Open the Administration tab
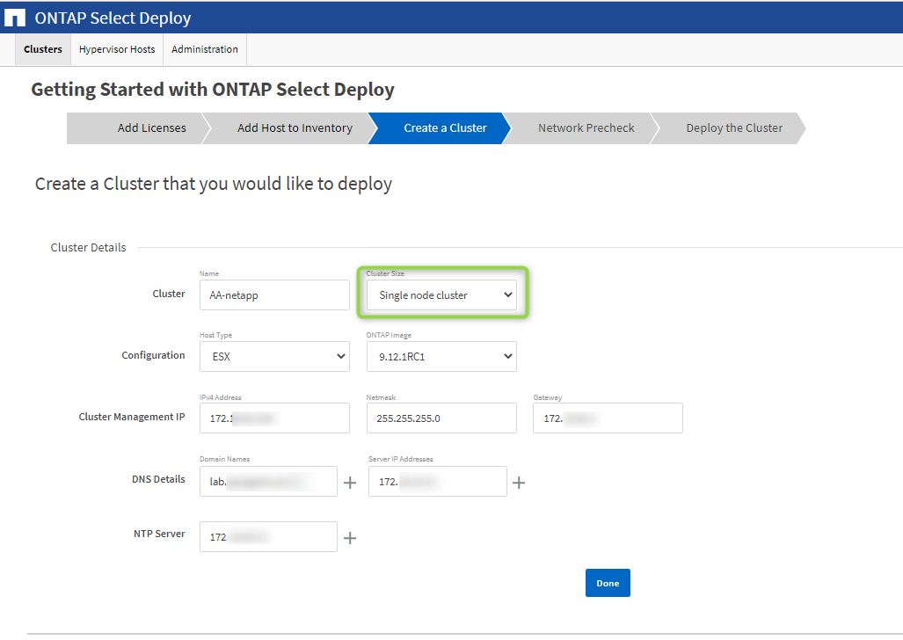 pyautogui.click(x=205, y=49)
